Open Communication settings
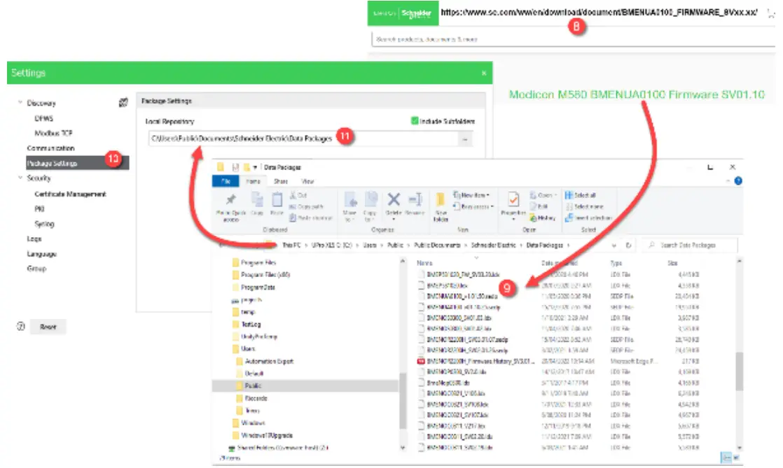 point(50,148)
